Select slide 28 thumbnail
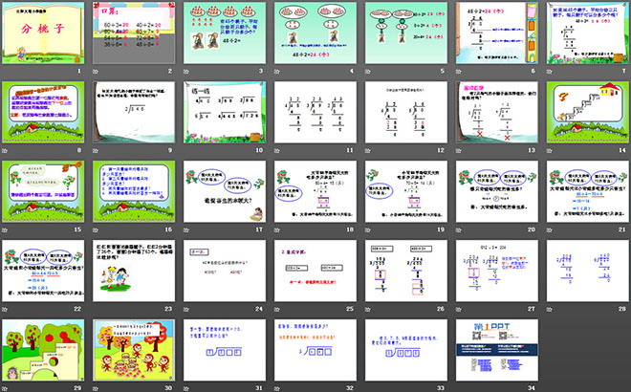 (x=588, y=271)
